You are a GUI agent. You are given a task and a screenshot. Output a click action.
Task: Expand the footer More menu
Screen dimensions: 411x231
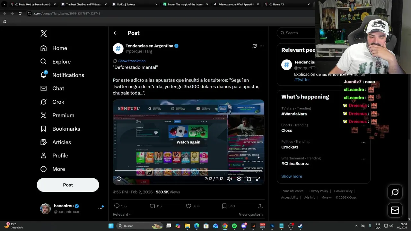(x=327, y=197)
